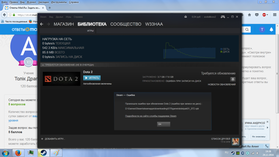This screenshot has height=157, width=279.
Task: Click the user avatar T on Mail.Ru
Action: (x=262, y=30)
